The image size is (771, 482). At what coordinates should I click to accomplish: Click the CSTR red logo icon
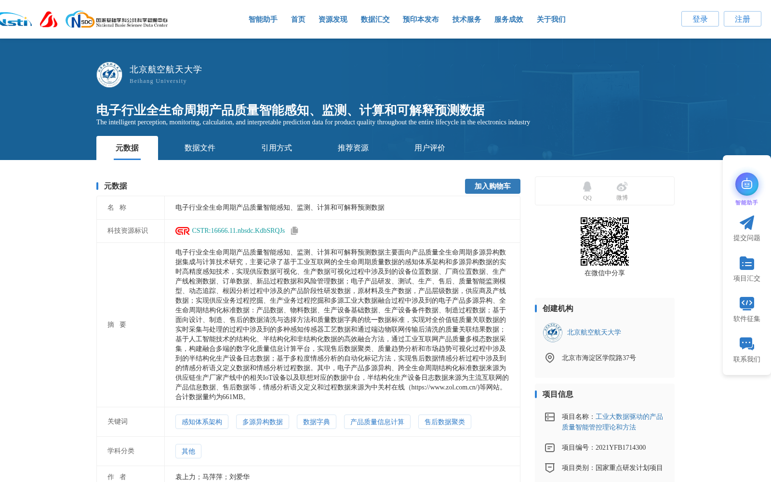[182, 231]
